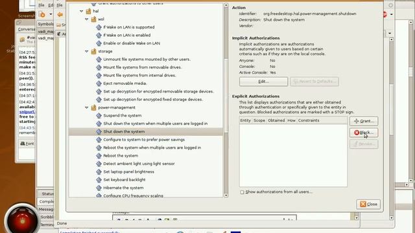The image size is (415, 233).
Task: Click the icon beside 'Hibernate the system'
Action: pyautogui.click(x=99, y=188)
